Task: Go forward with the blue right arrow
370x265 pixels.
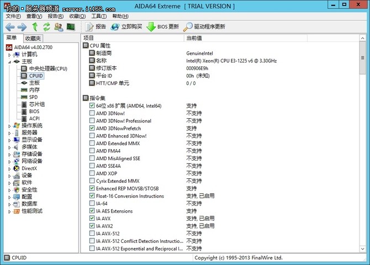Action: coord(22,27)
